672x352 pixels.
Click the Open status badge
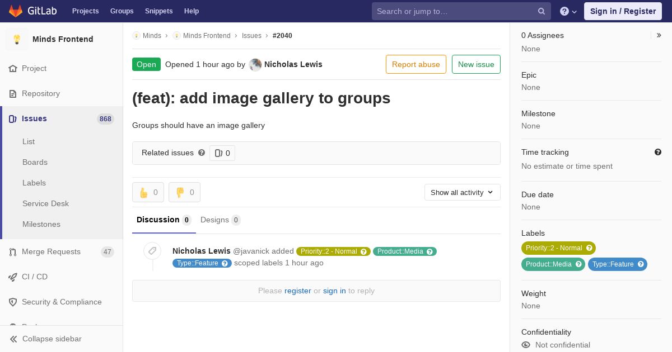[146, 64]
